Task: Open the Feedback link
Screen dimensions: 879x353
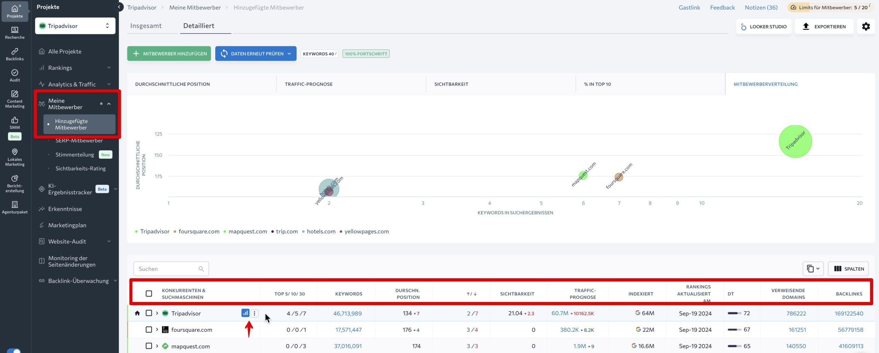Action: tap(722, 7)
